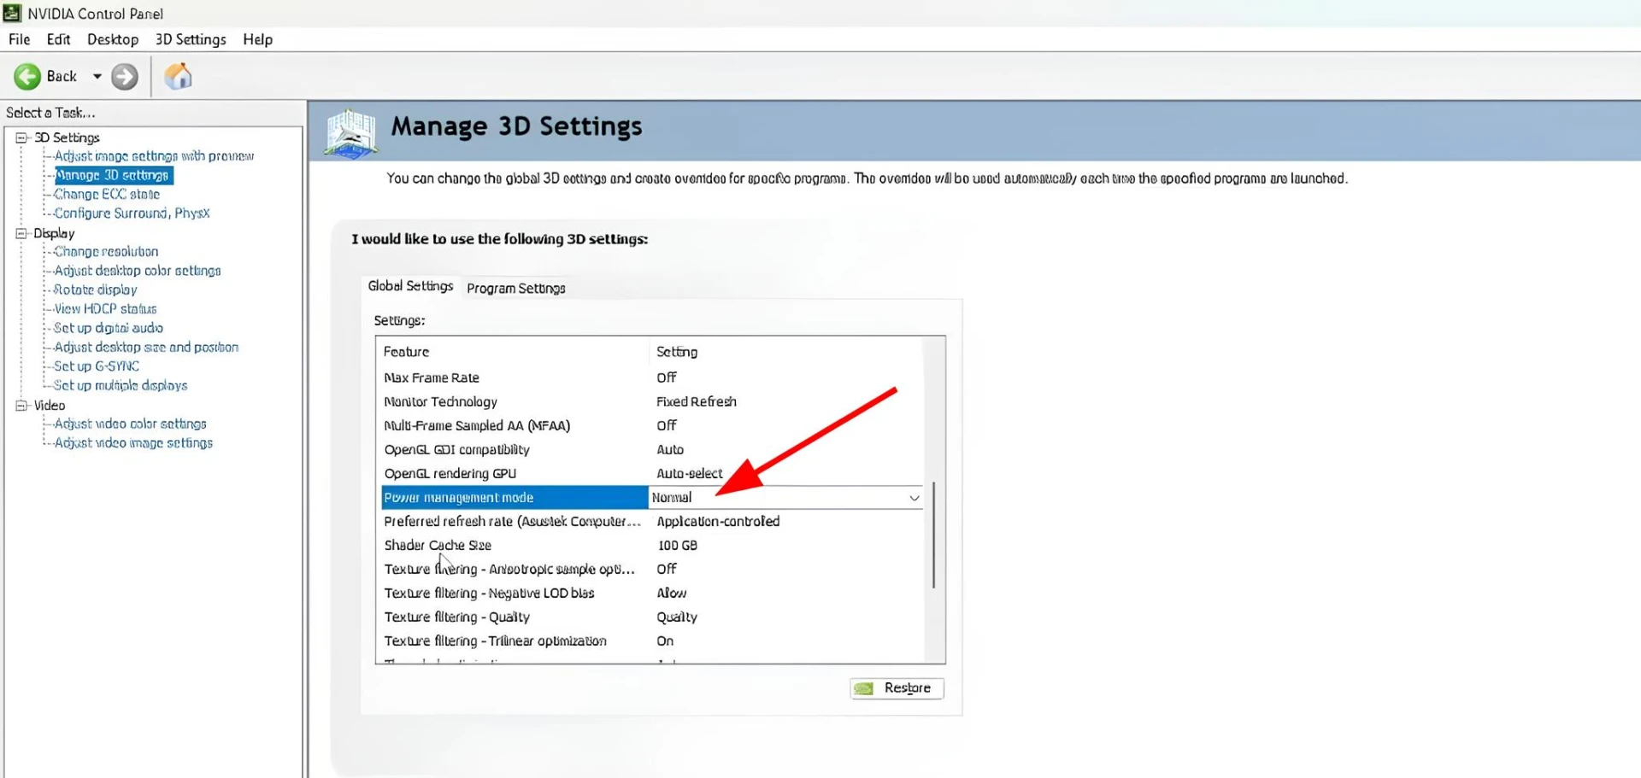Open the Edit menu
Screen dimensions: 1641x778
click(x=58, y=39)
